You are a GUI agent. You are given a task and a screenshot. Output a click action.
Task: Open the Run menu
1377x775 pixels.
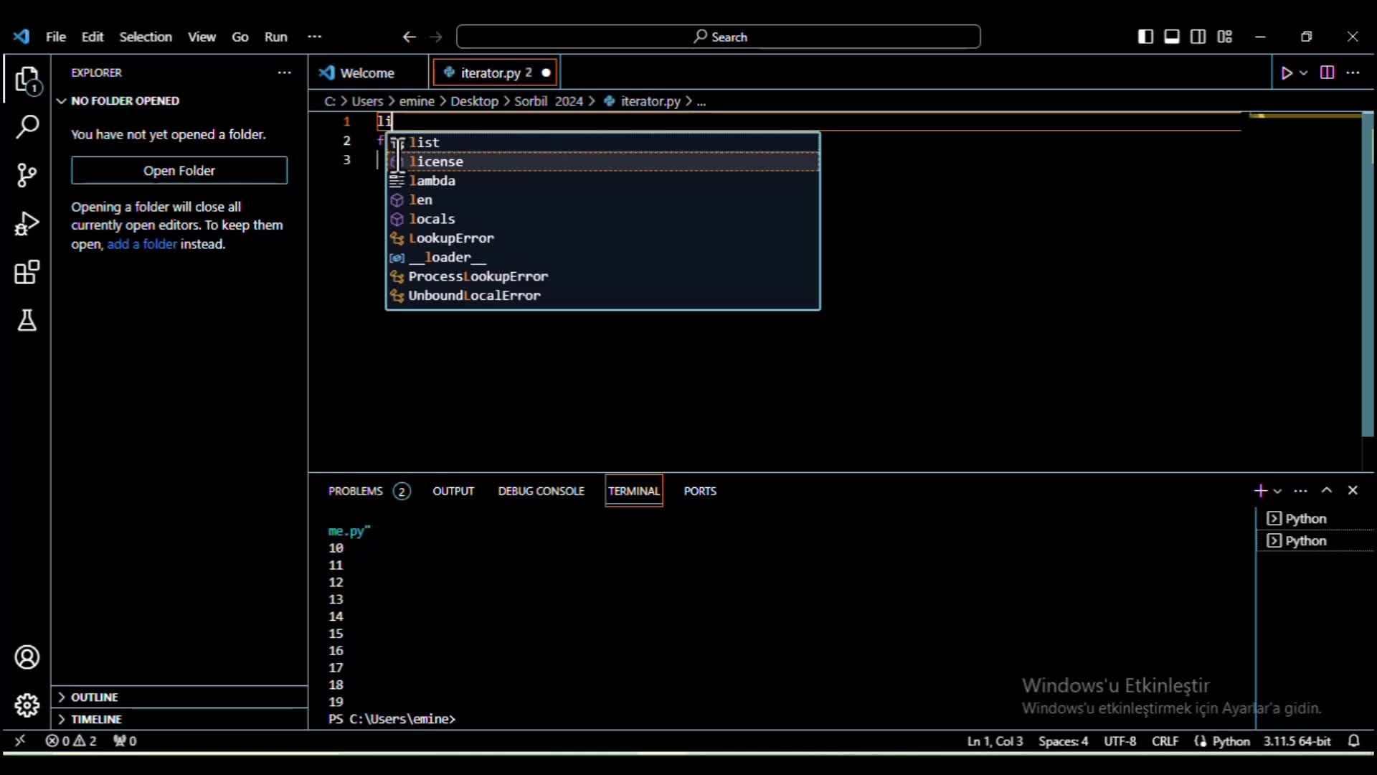[276, 37]
